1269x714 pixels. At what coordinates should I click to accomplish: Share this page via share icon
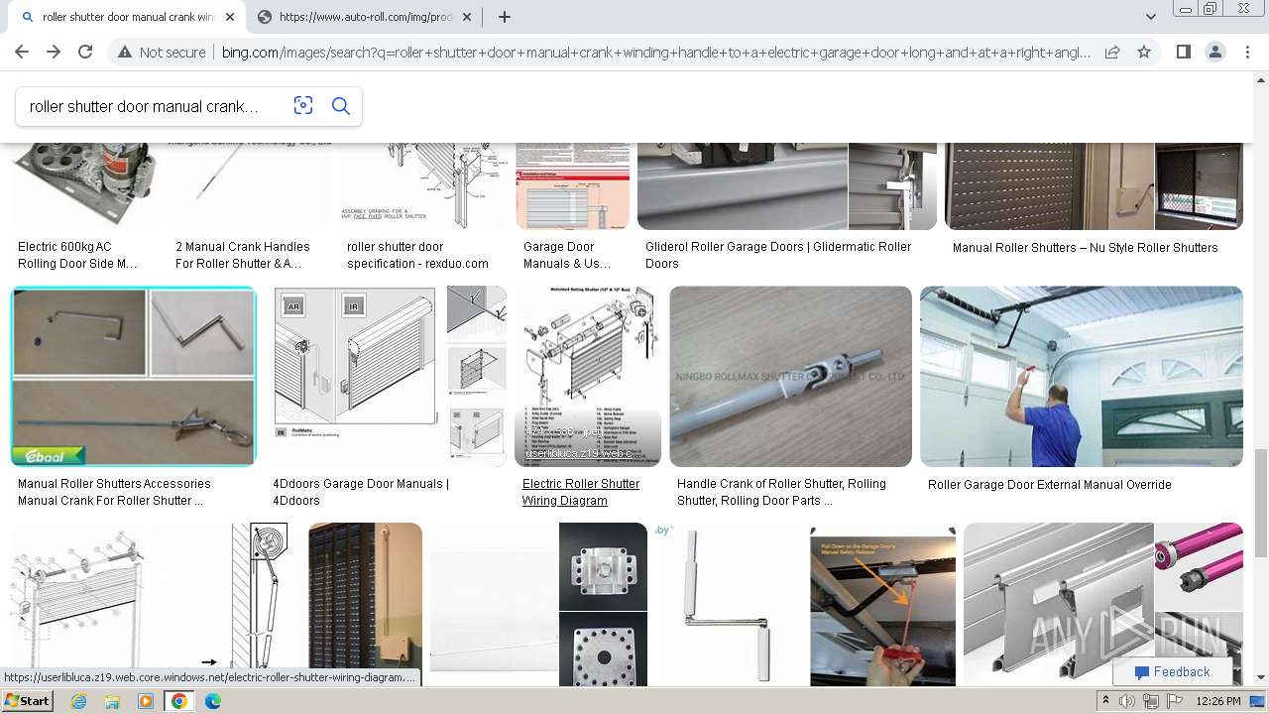1112,52
